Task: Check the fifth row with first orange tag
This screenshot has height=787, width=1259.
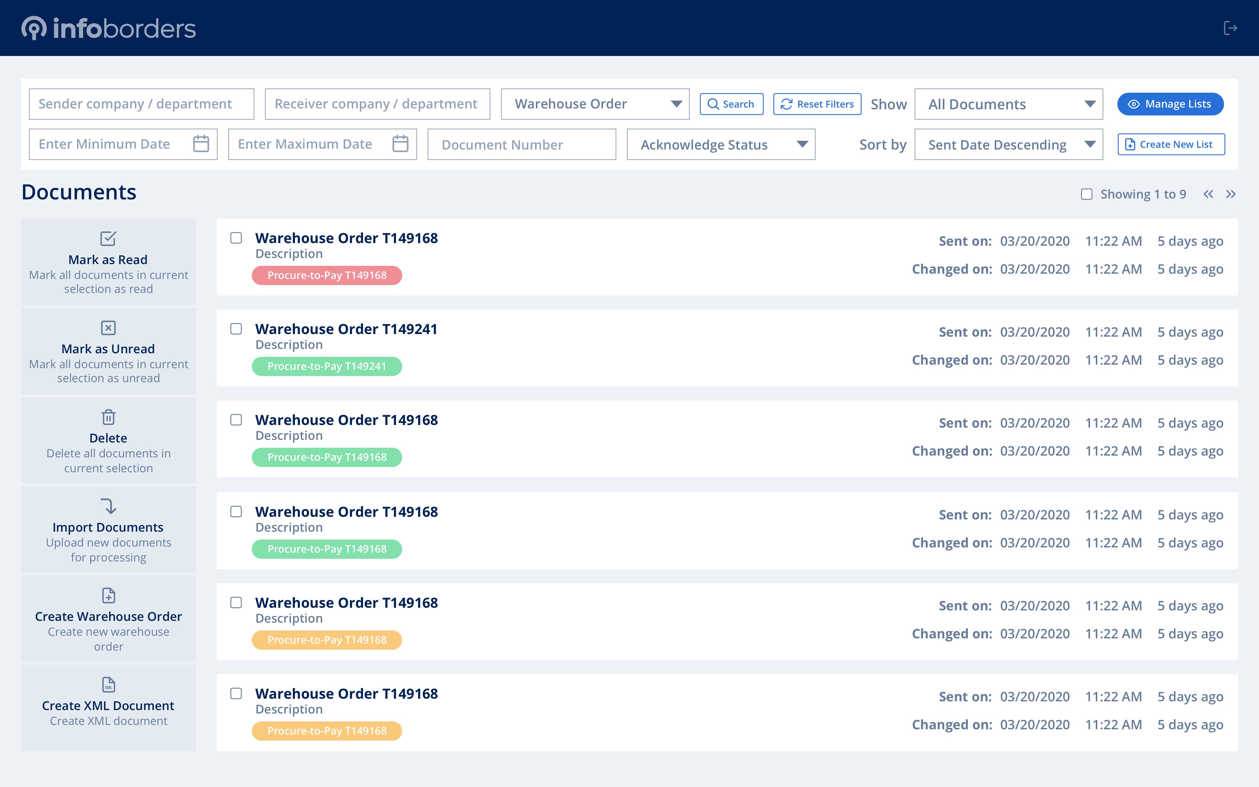Action: (x=236, y=602)
